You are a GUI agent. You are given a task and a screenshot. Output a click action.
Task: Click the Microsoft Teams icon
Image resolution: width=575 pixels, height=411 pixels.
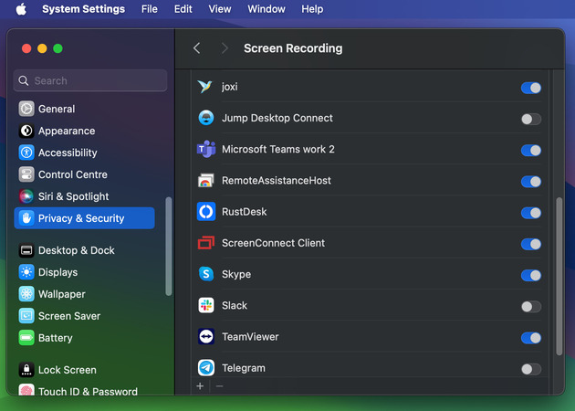coord(206,150)
